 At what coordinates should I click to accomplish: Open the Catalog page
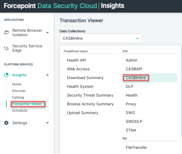click(18, 97)
